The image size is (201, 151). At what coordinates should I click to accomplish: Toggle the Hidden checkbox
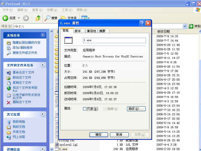click(105, 109)
